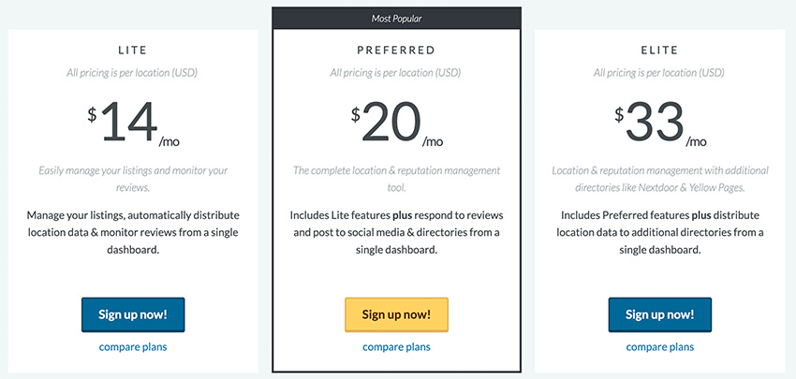796x379 pixels.
Task: Select the ELITE plan heading
Action: (x=659, y=50)
